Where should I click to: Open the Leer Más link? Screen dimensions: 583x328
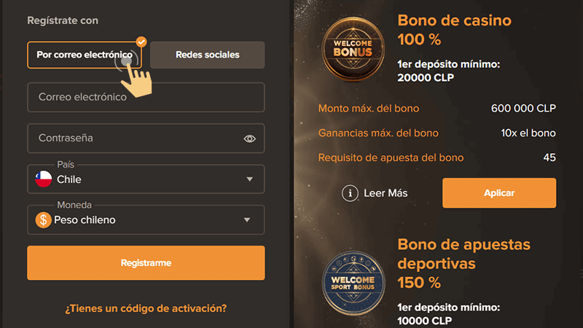386,193
